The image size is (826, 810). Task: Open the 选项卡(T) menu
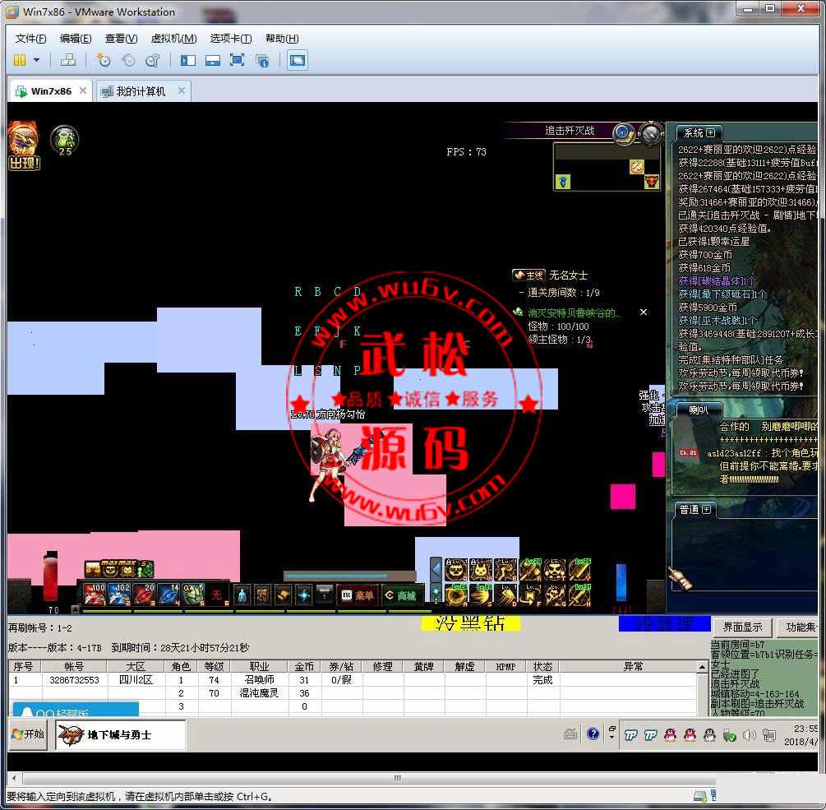tap(231, 39)
